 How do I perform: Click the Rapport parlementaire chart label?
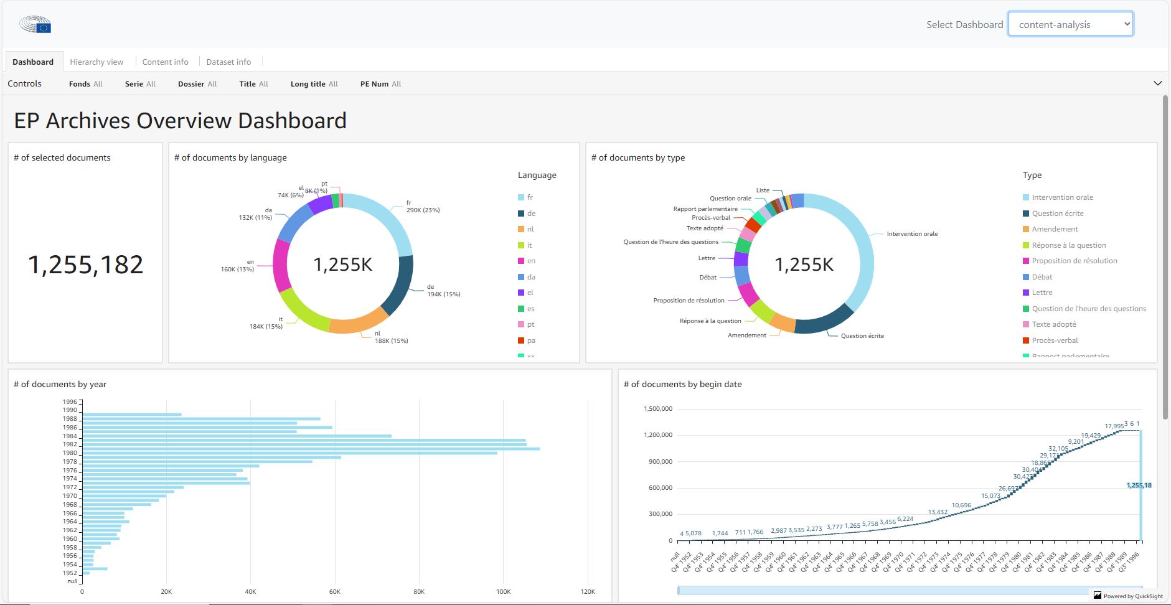click(x=705, y=209)
